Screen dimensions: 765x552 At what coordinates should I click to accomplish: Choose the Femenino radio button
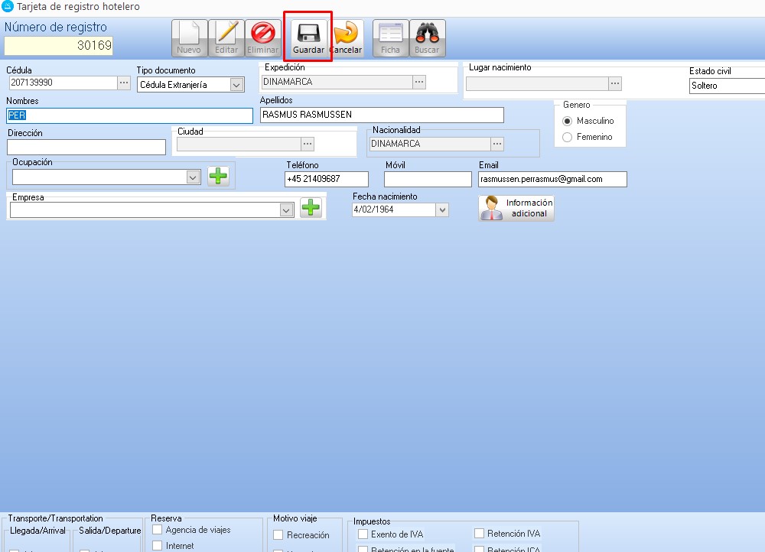click(x=568, y=137)
